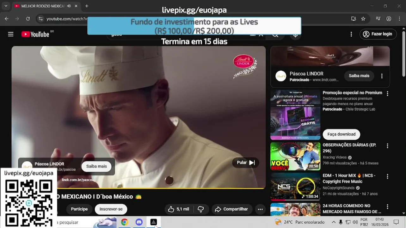Open Páscoa LINDOR ad banner image
This screenshot has width=406, height=228.
(x=330, y=56)
